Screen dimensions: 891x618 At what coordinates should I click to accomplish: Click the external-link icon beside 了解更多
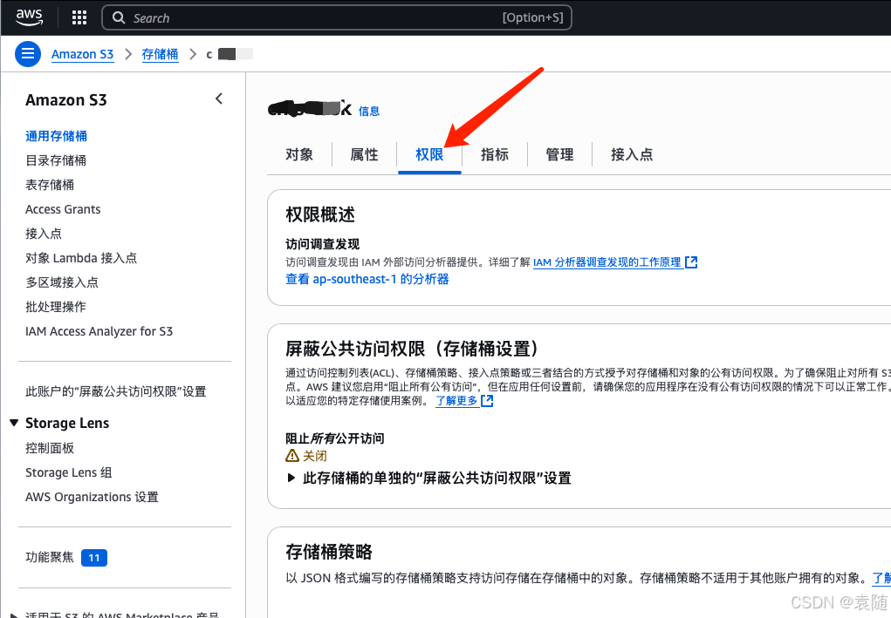pos(487,401)
